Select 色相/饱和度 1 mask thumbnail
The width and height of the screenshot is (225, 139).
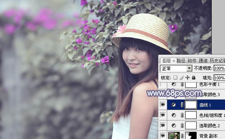tap(191, 115)
